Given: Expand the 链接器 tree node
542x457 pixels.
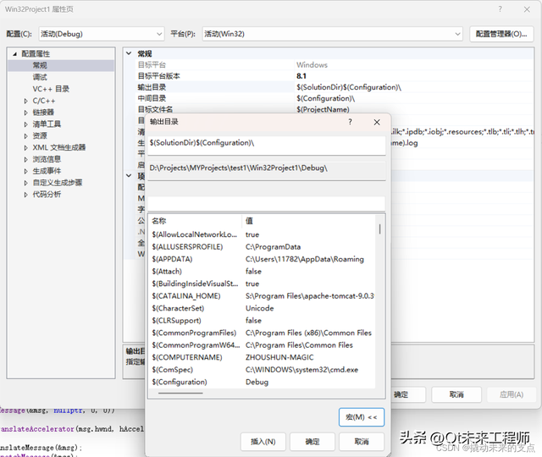Looking at the screenshot, I should 26,113.
